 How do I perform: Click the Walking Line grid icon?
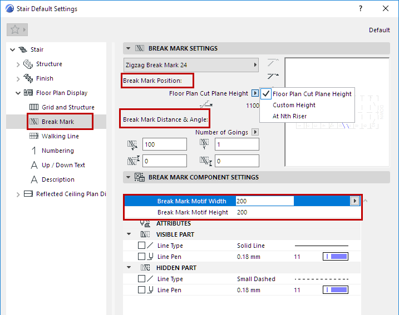(x=34, y=136)
